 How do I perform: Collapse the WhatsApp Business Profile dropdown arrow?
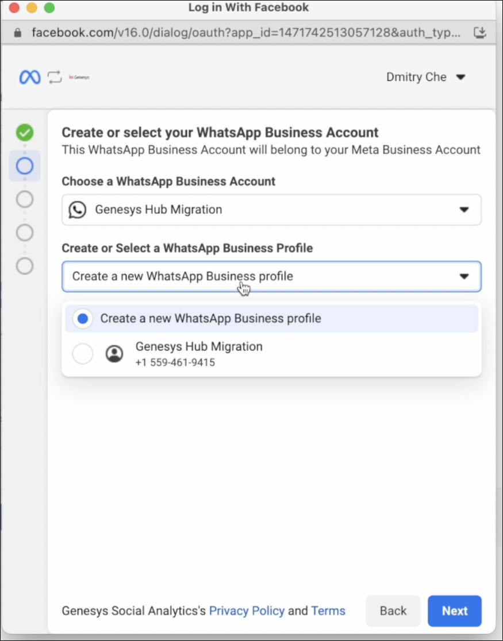click(464, 276)
